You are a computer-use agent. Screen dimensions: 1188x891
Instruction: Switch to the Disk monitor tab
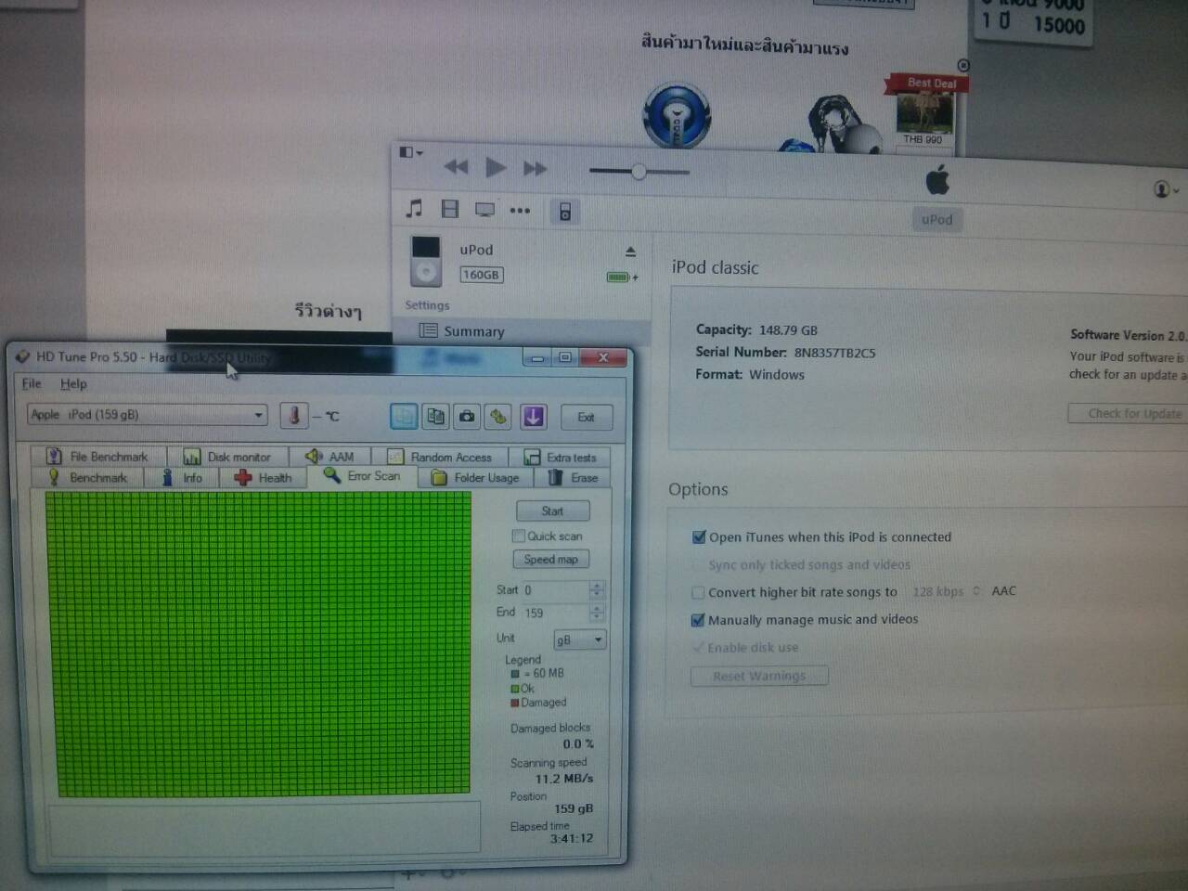coord(228,457)
